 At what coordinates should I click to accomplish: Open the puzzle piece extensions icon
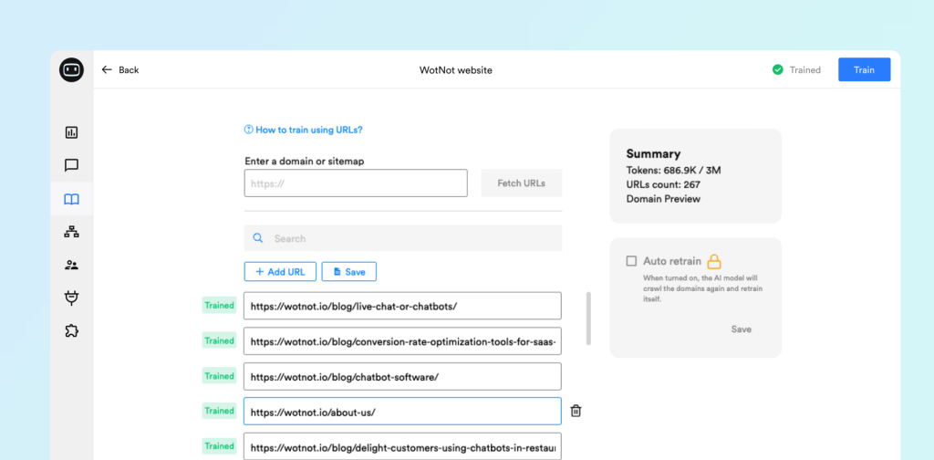click(71, 330)
